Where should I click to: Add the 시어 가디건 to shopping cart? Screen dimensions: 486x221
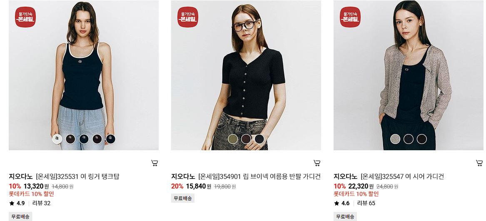click(479, 163)
